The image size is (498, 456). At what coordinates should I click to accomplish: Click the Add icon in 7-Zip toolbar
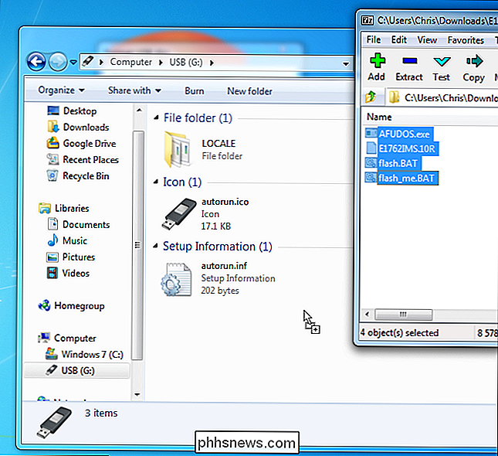click(377, 60)
